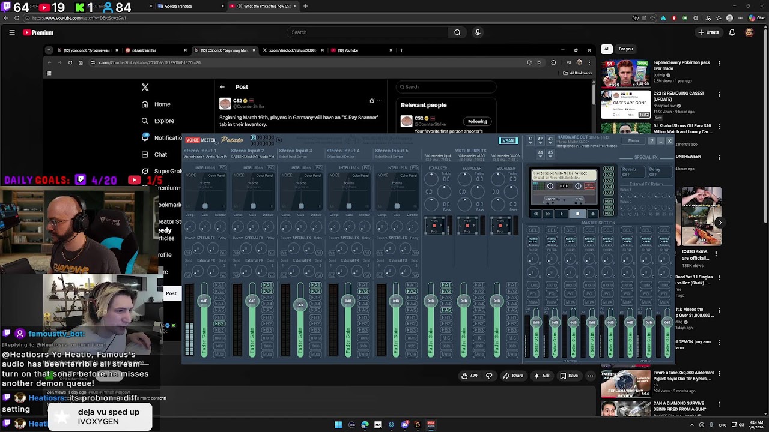The image size is (769, 432).
Task: Rewind the Voicemeeter cassette recorder
Action: (x=535, y=214)
